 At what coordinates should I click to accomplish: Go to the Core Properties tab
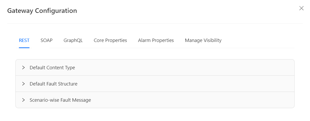[x=110, y=40]
